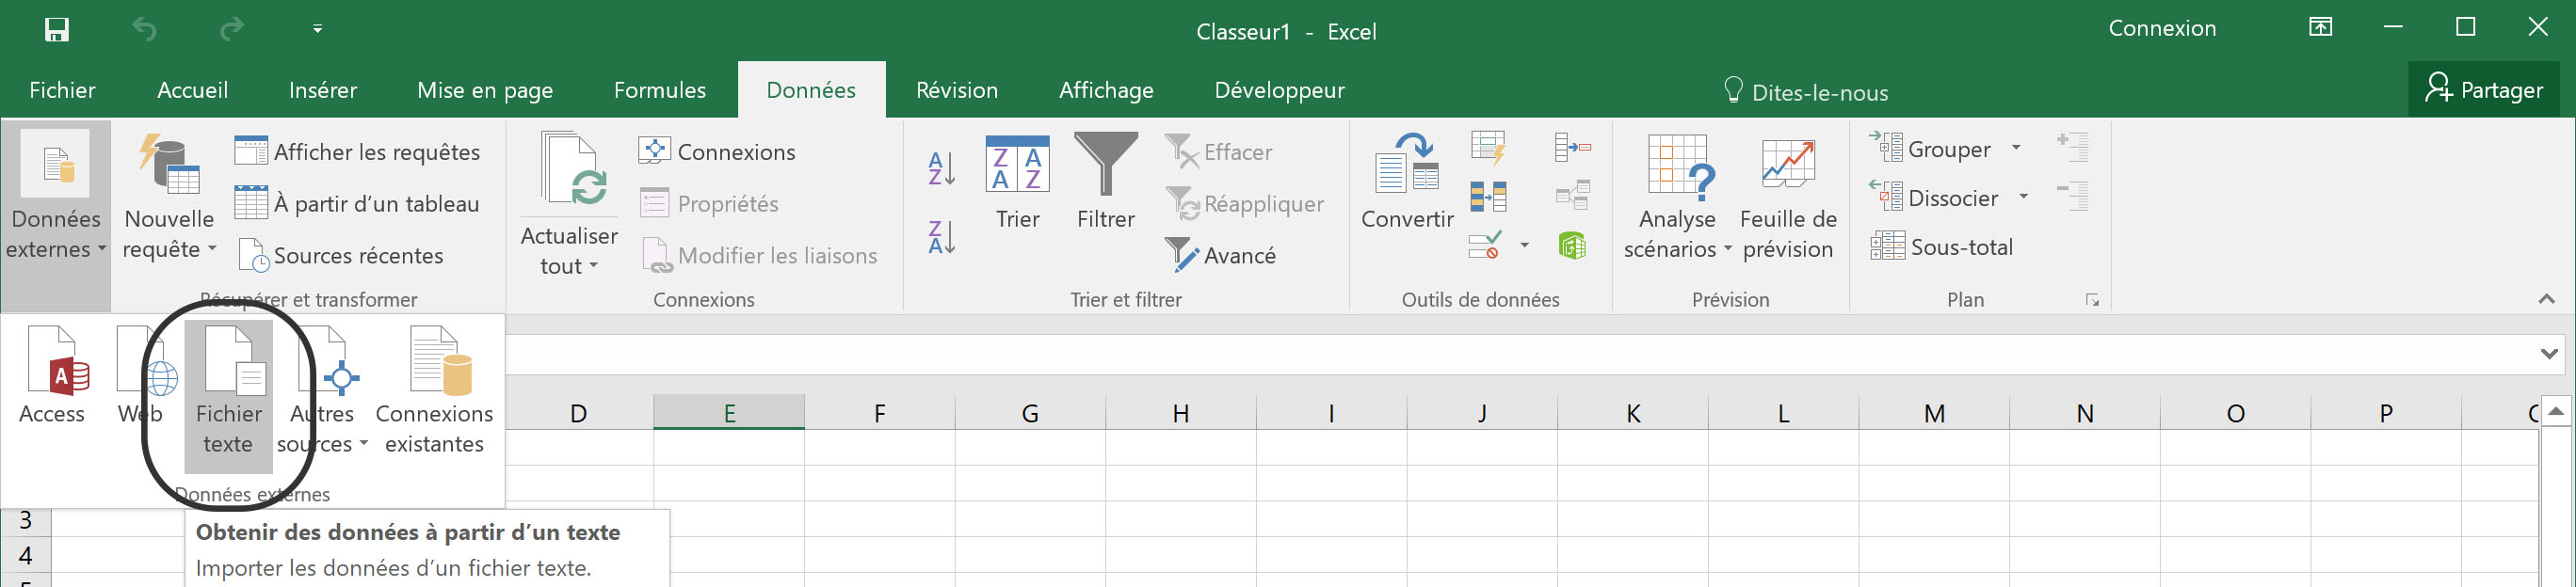The image size is (2576, 587).
Task: Open the Mise en page tab
Action: (x=485, y=90)
